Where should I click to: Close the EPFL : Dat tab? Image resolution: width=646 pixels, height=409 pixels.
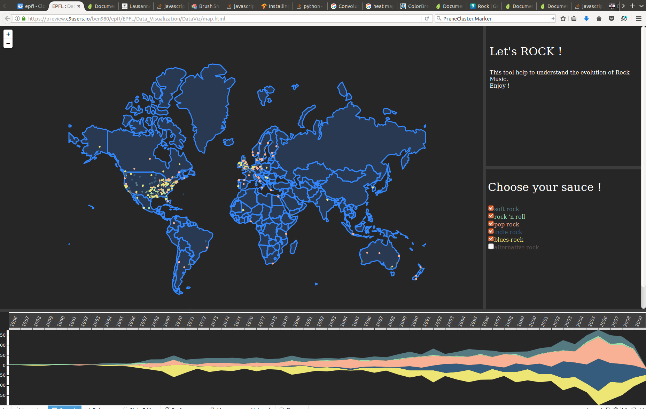click(79, 6)
